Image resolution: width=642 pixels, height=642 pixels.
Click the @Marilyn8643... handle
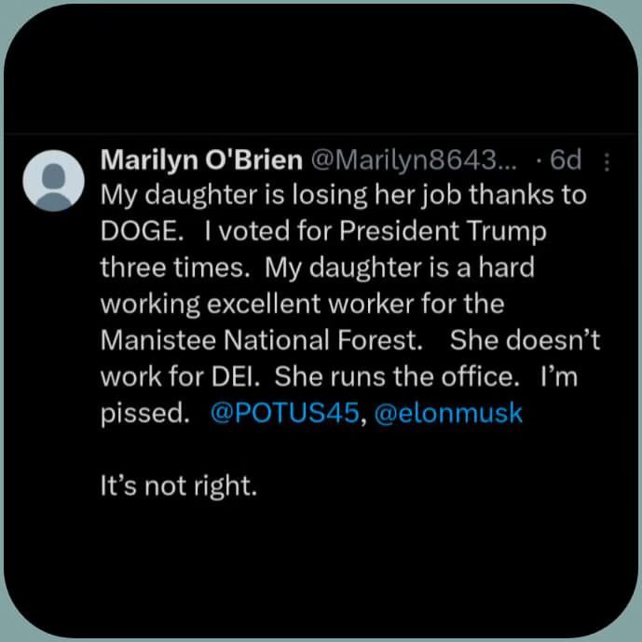tap(414, 159)
